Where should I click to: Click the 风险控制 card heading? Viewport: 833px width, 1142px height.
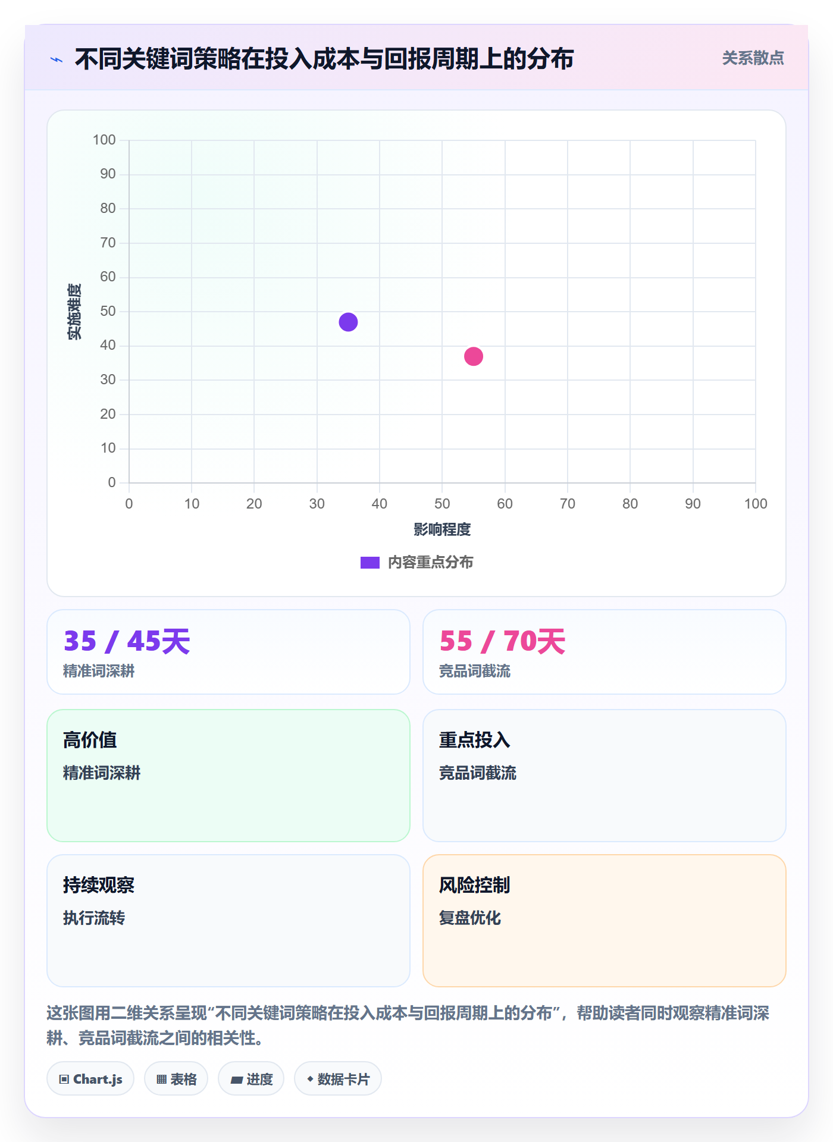coord(475,885)
